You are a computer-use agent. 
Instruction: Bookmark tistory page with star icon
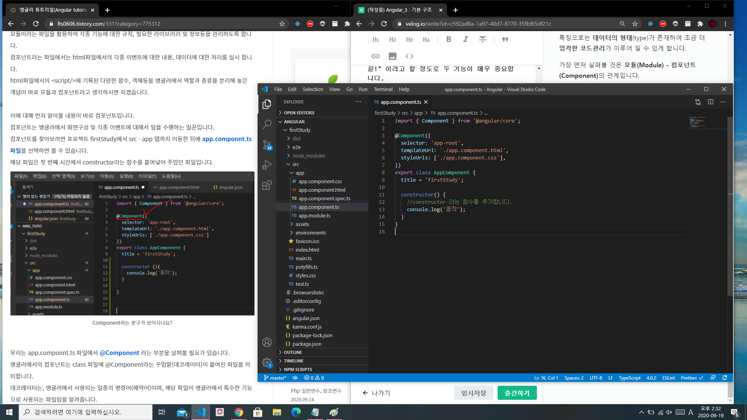282,24
